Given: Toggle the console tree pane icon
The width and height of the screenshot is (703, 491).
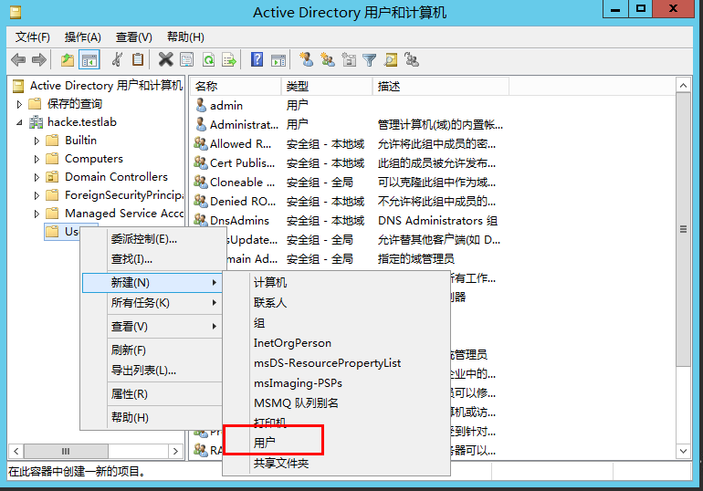Looking at the screenshot, I should 89,59.
